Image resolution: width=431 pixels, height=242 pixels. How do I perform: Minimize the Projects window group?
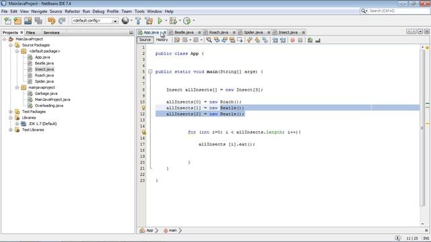pyautogui.click(x=131, y=33)
